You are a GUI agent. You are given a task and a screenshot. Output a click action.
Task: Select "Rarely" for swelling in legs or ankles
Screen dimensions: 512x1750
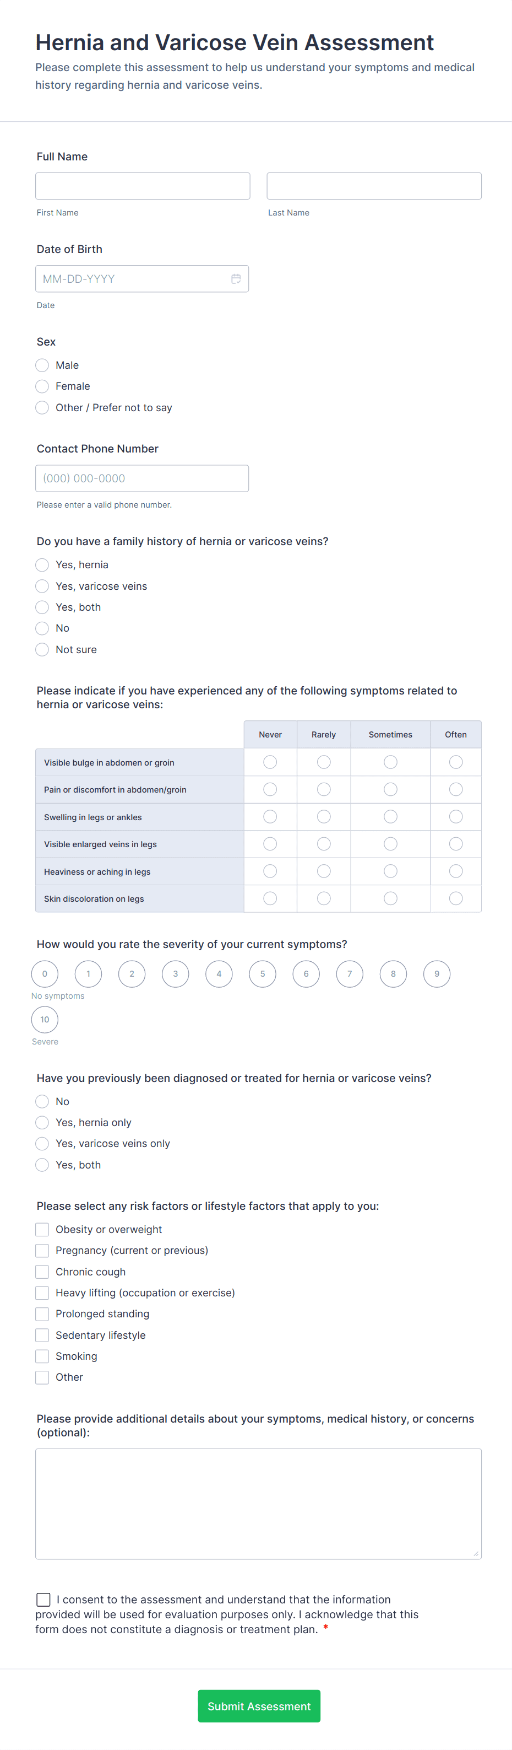(324, 817)
